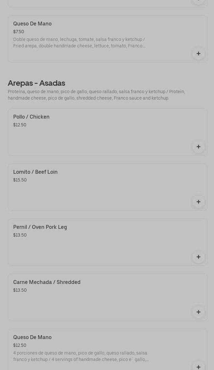
Task: Click the $13.50 price under Carne Mechada
Action: point(20,290)
